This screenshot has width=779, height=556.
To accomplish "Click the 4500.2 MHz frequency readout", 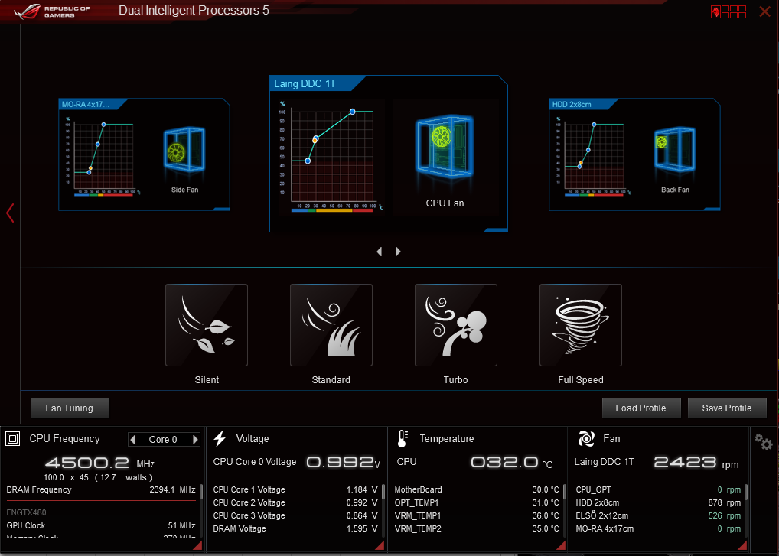I will [x=99, y=463].
